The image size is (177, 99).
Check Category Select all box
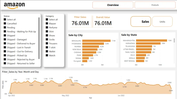47,20
